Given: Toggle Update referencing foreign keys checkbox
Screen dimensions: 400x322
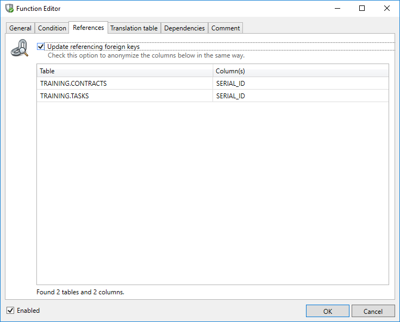Looking at the screenshot, I should coord(41,47).
